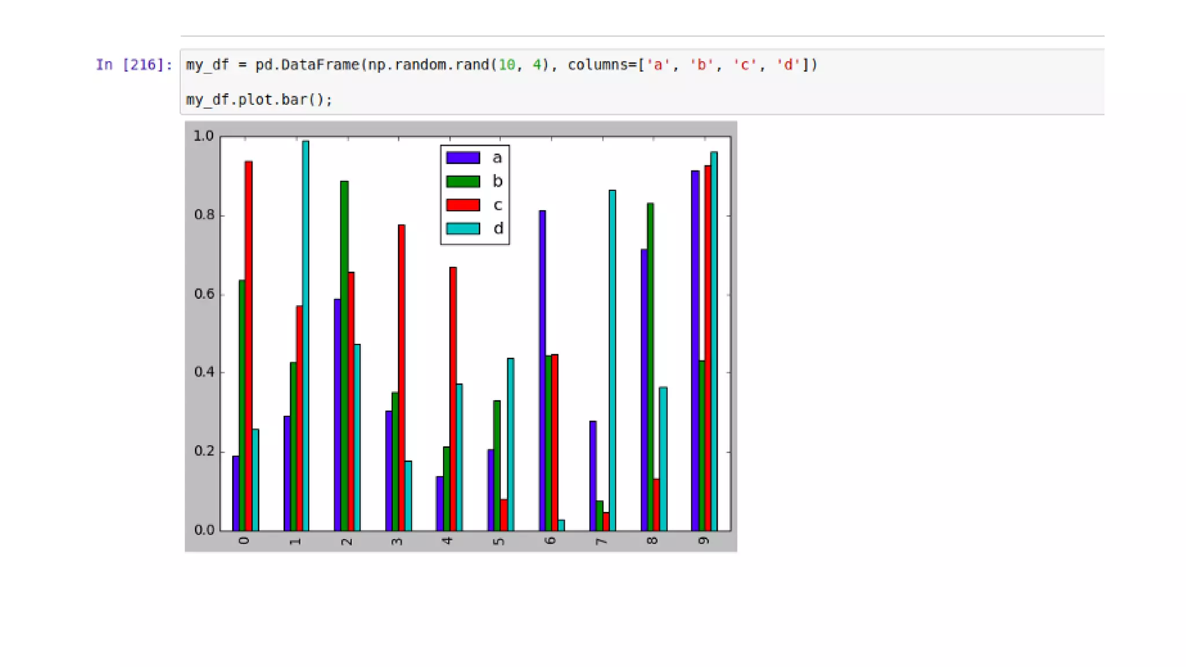The image size is (1186, 667).
Task: Click x-axis tick label 1
Action: point(295,541)
